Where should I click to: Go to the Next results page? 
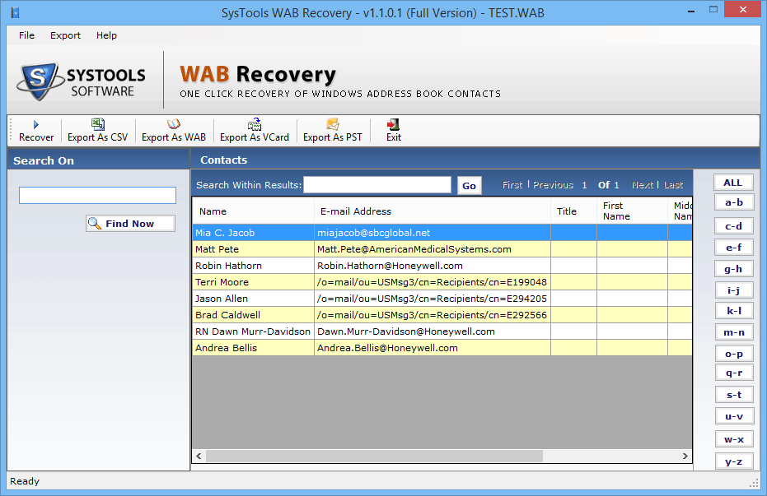pyautogui.click(x=643, y=184)
